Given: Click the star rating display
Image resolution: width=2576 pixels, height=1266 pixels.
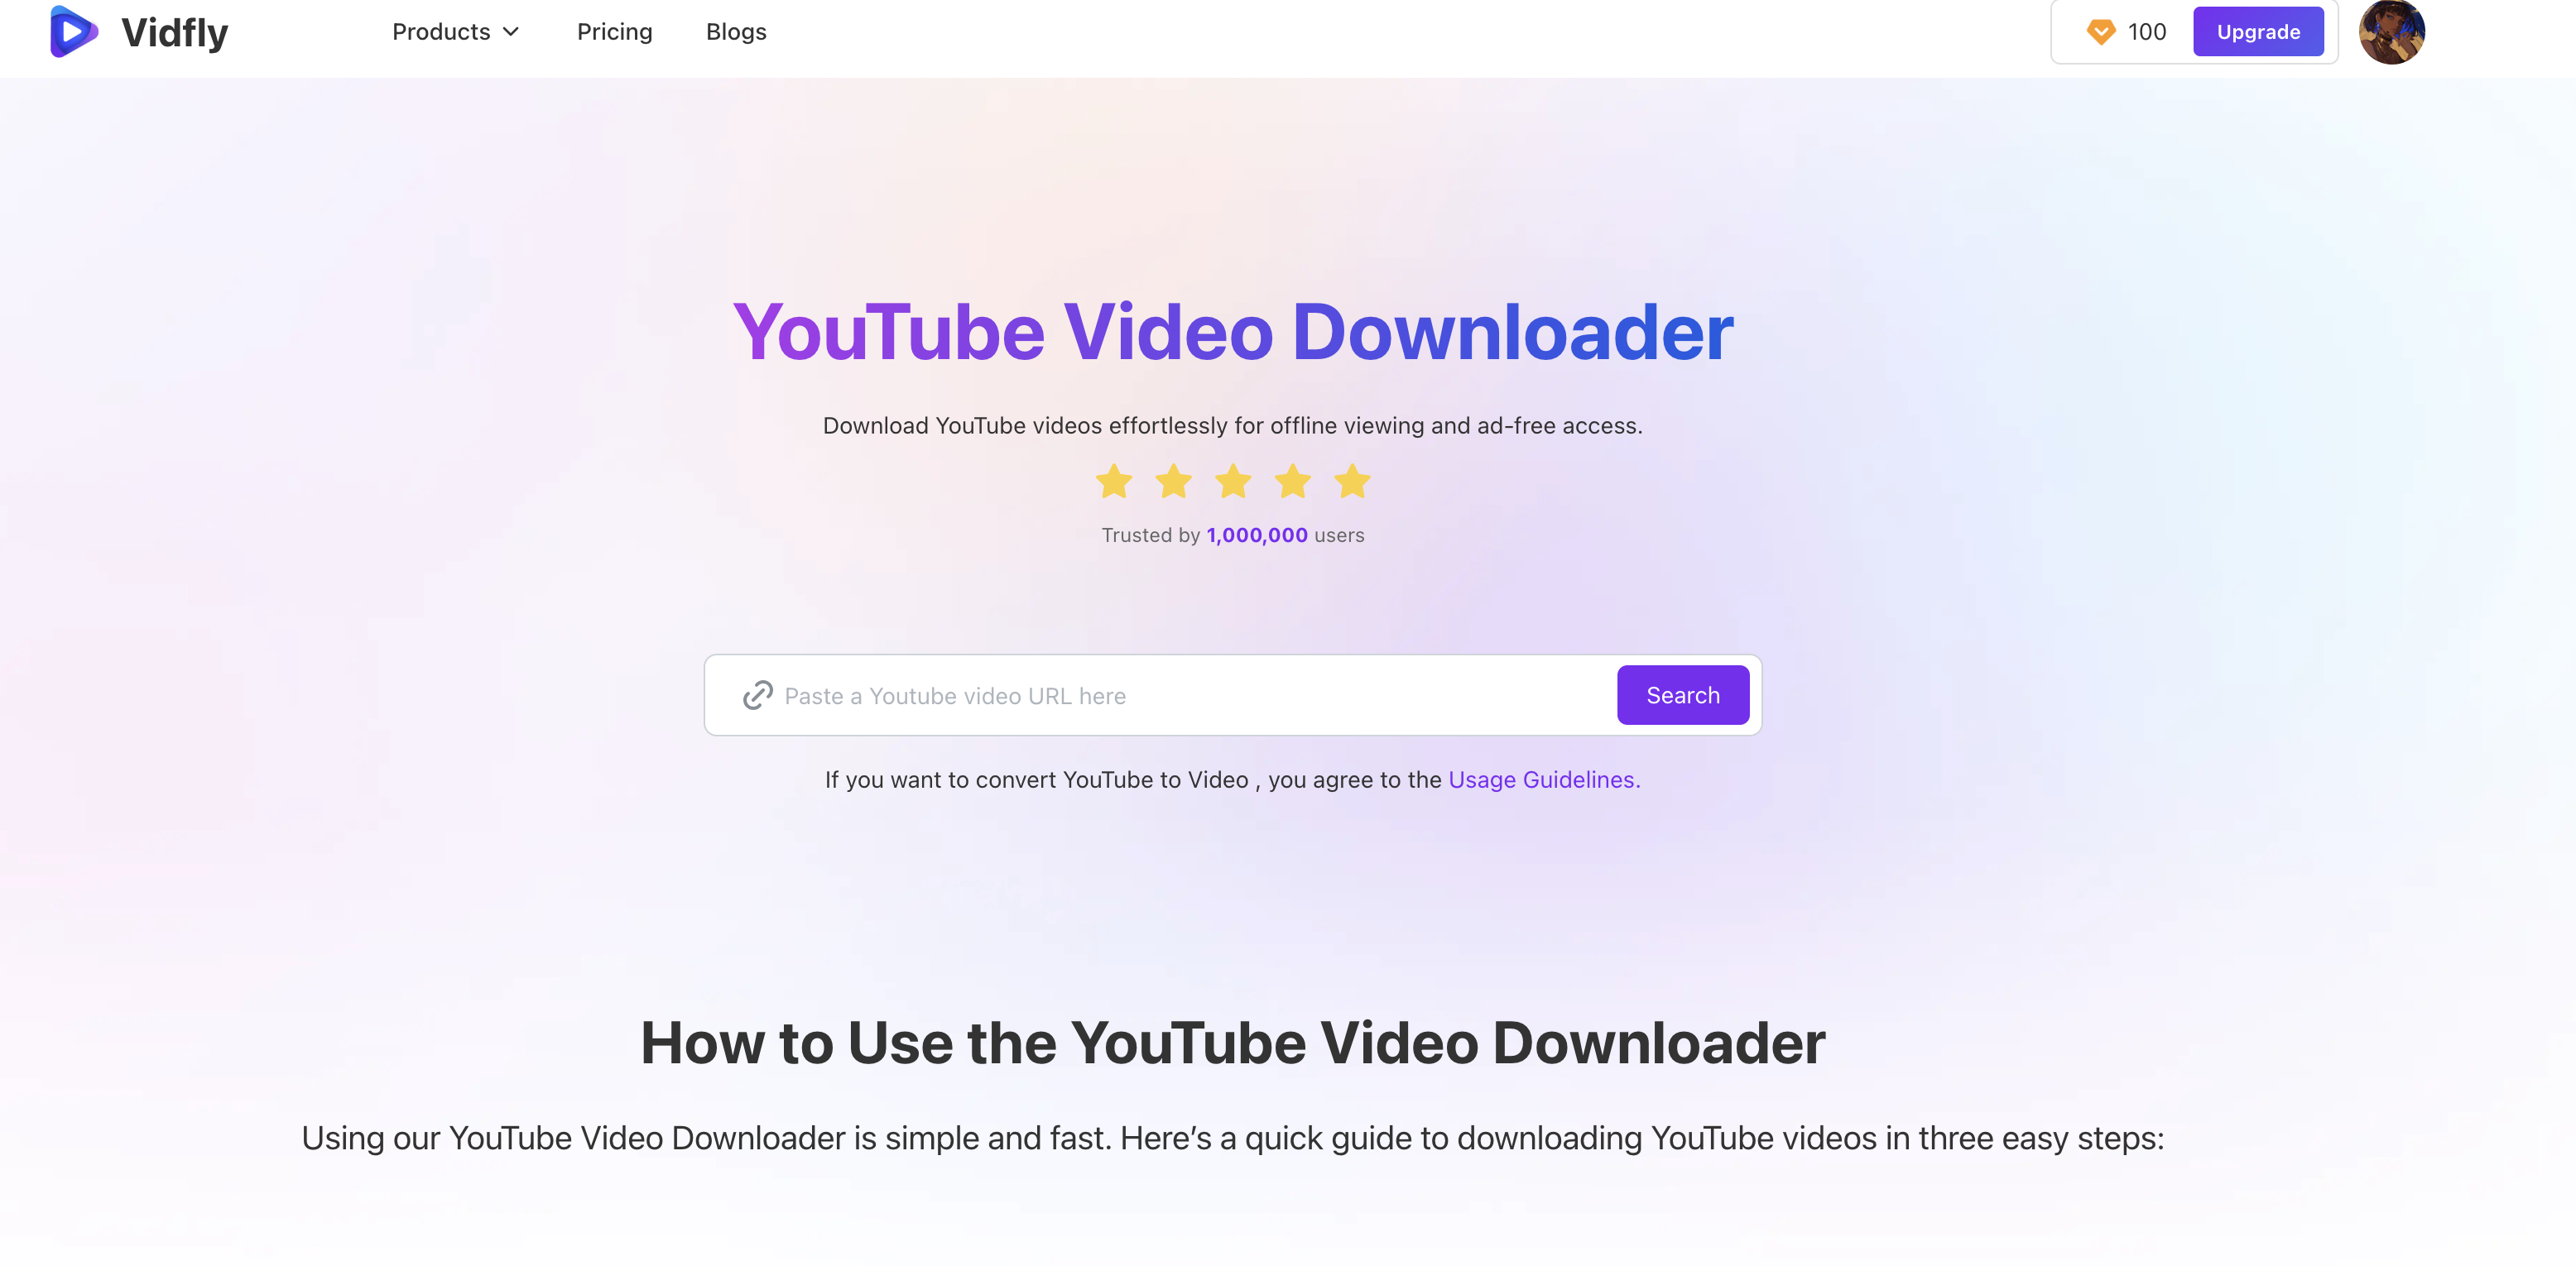Looking at the screenshot, I should coord(1234,481).
